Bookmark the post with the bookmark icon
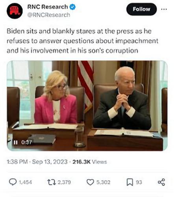The height and width of the screenshot is (197, 174). (130, 182)
